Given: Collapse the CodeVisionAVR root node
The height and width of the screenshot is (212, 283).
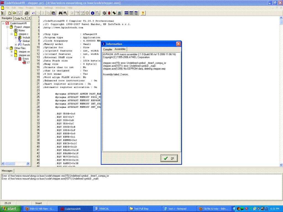Looking at the screenshot, I should 3,23.
